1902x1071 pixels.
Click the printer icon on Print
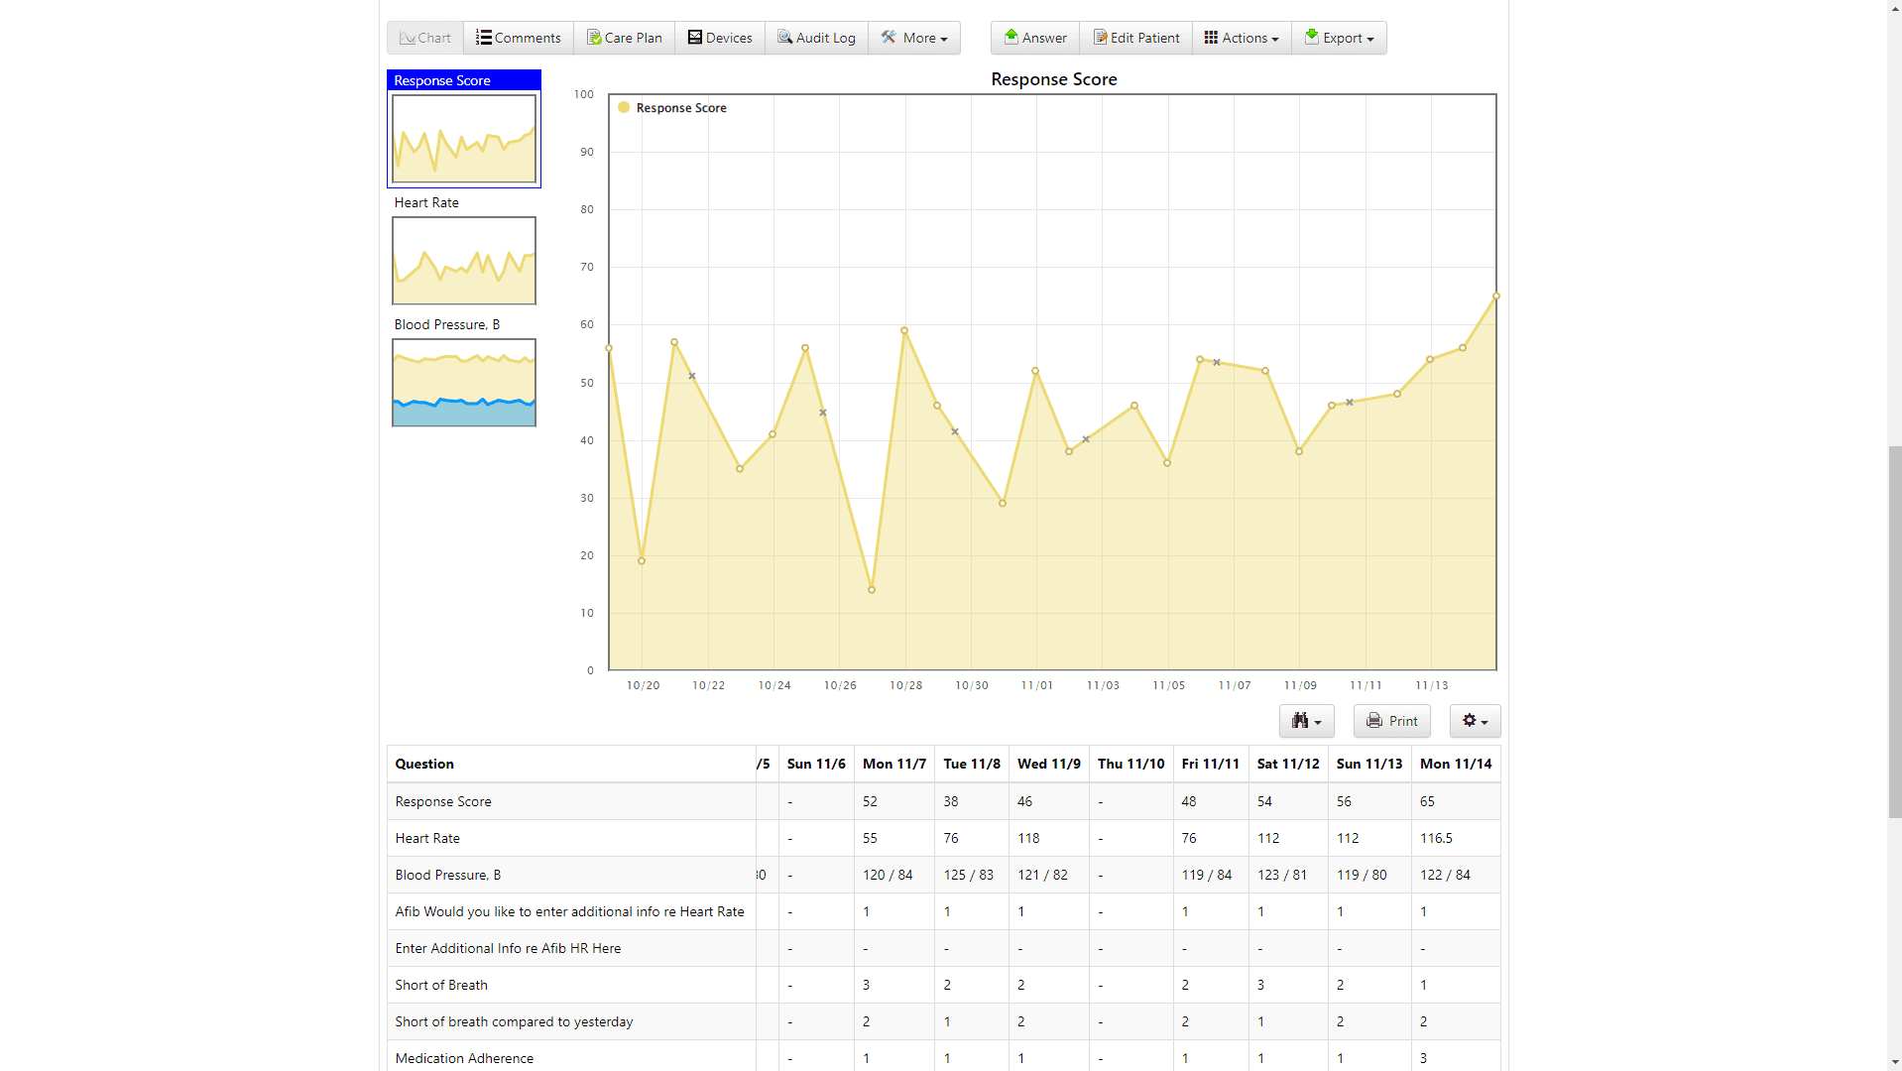tap(1373, 721)
